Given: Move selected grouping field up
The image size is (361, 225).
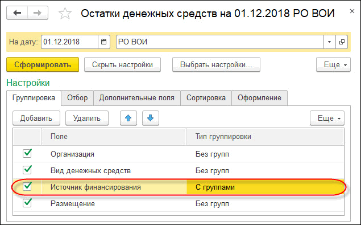Looking at the screenshot, I should tap(128, 118).
